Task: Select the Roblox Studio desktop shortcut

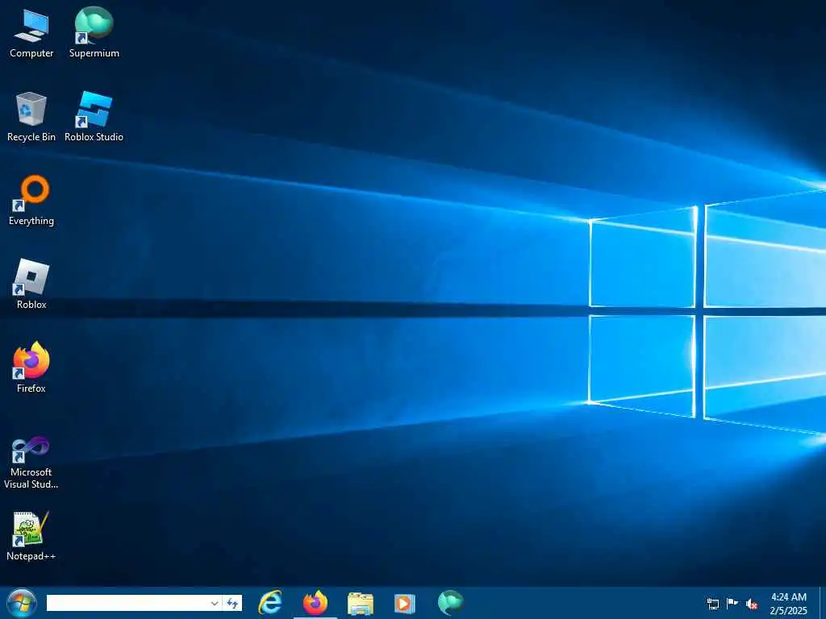Action: [94, 117]
